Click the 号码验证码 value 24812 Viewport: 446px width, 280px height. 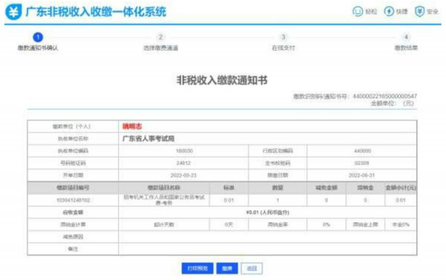183,163
